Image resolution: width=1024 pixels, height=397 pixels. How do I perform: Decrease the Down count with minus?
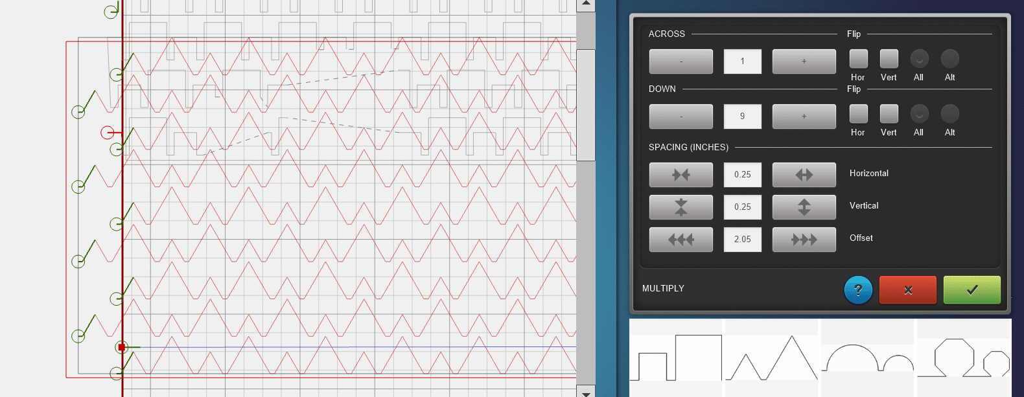click(681, 117)
